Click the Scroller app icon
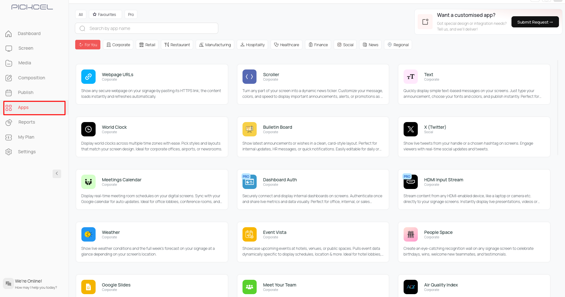This screenshot has width=565, height=297. pos(249,77)
